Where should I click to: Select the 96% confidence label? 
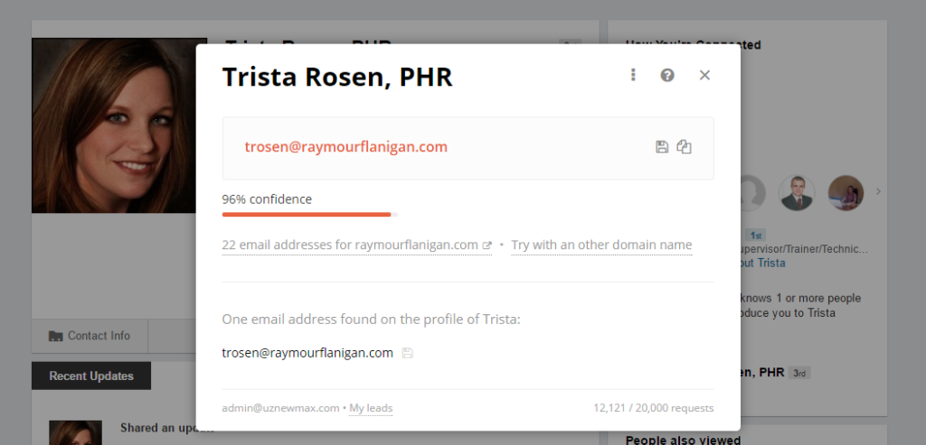[x=267, y=199]
